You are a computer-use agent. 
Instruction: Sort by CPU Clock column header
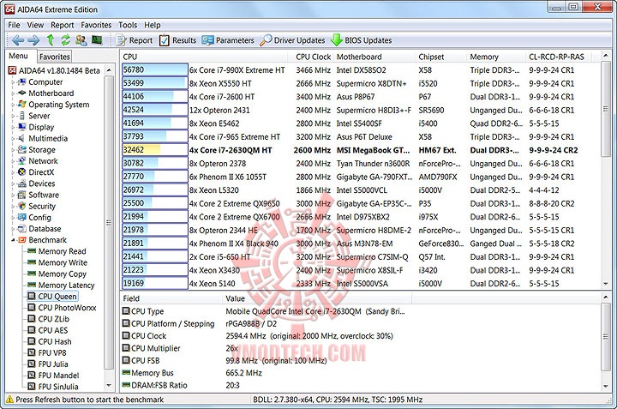tap(313, 57)
